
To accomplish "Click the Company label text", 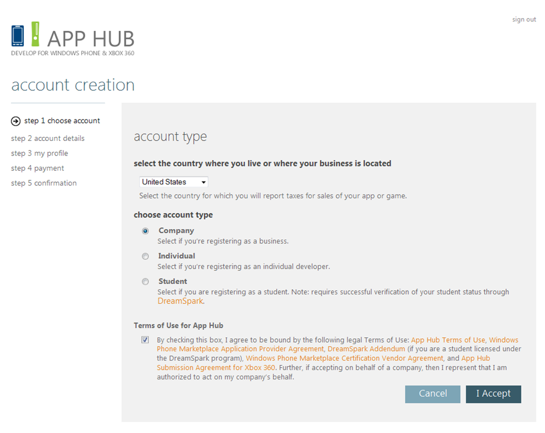I will pos(176,231).
